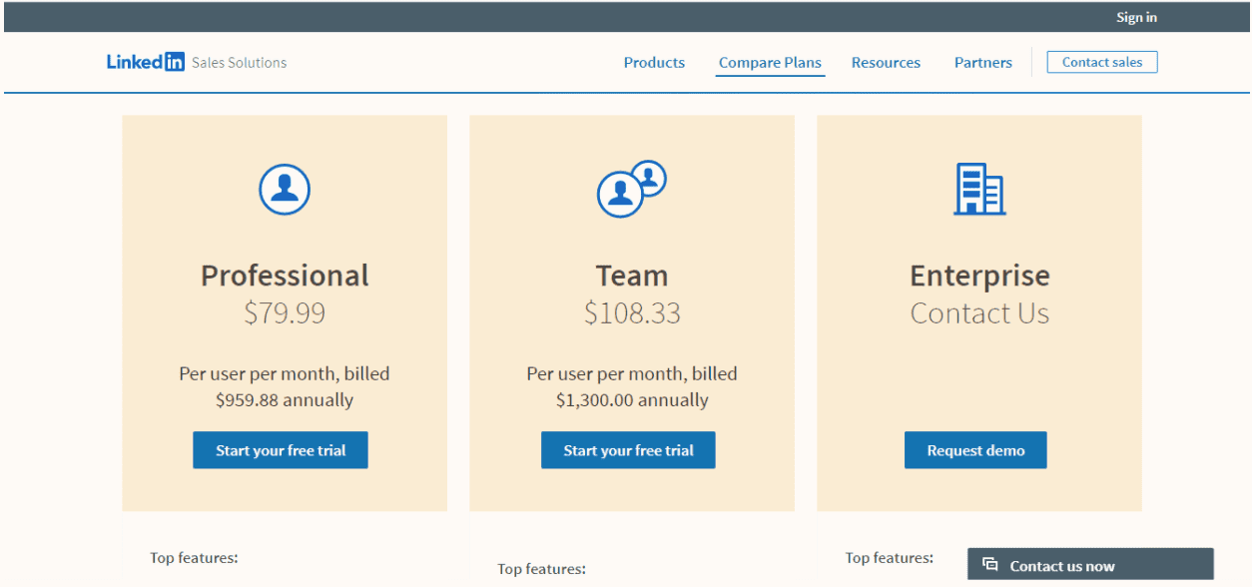Click the $1,300.00 annually billing text
1252x587 pixels.
pos(632,400)
